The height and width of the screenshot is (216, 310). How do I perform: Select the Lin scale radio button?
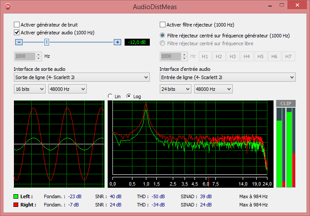coord(111,96)
